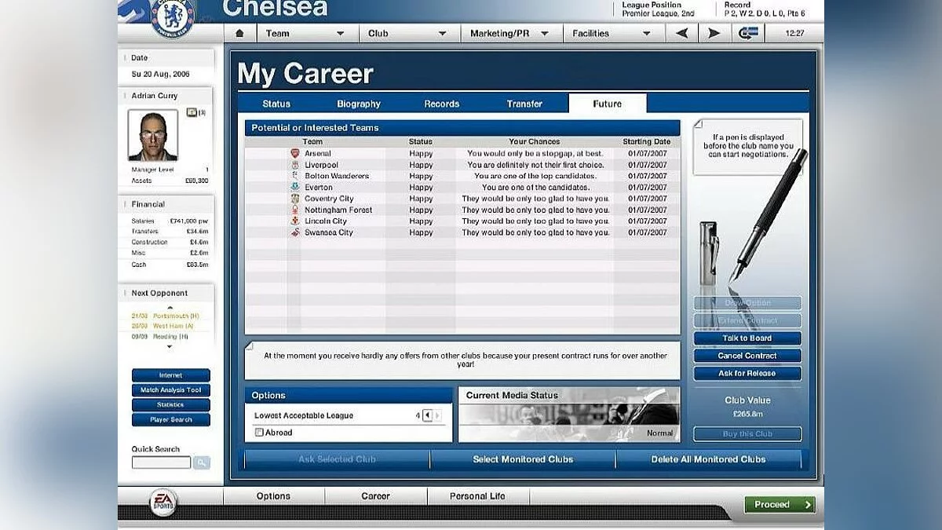This screenshot has width=942, height=530.
Task: Click into the Quick Search field
Action: pos(161,462)
